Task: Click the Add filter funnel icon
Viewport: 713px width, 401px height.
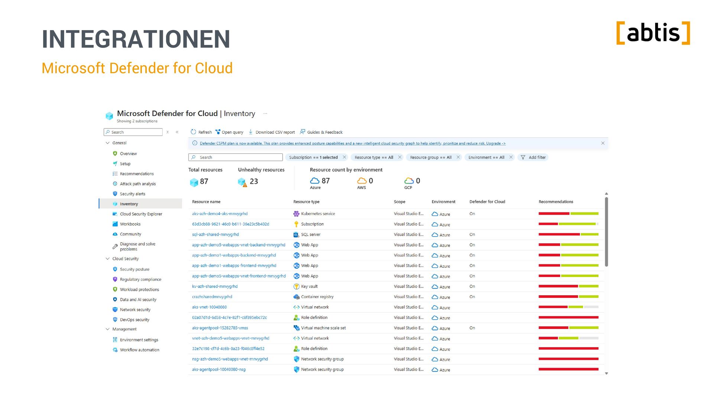Action: pos(523,157)
